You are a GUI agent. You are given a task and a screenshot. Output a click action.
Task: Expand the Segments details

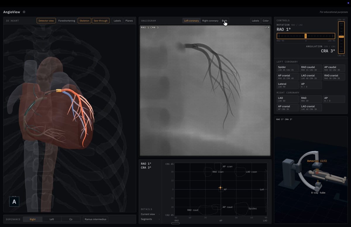(150, 219)
